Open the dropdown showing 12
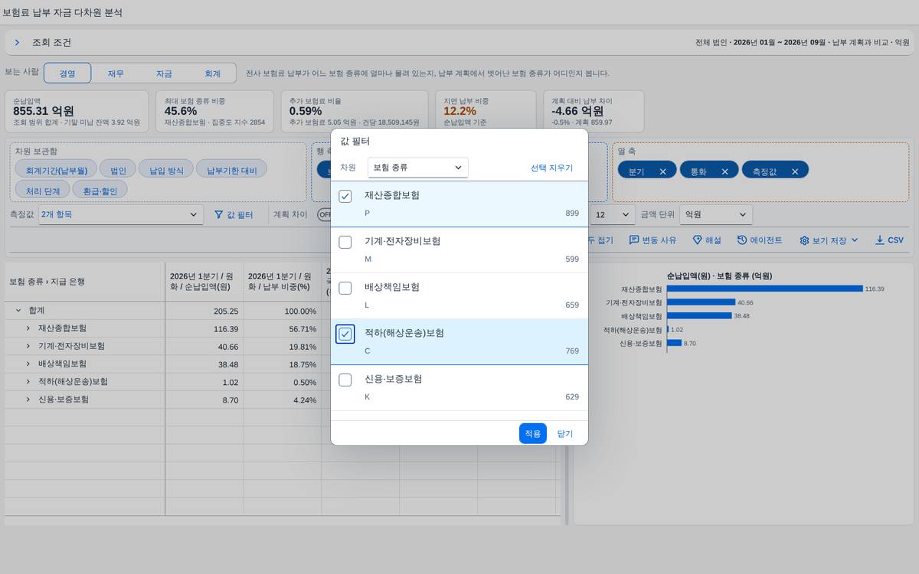Viewport: 919px width, 574px height. (x=613, y=215)
